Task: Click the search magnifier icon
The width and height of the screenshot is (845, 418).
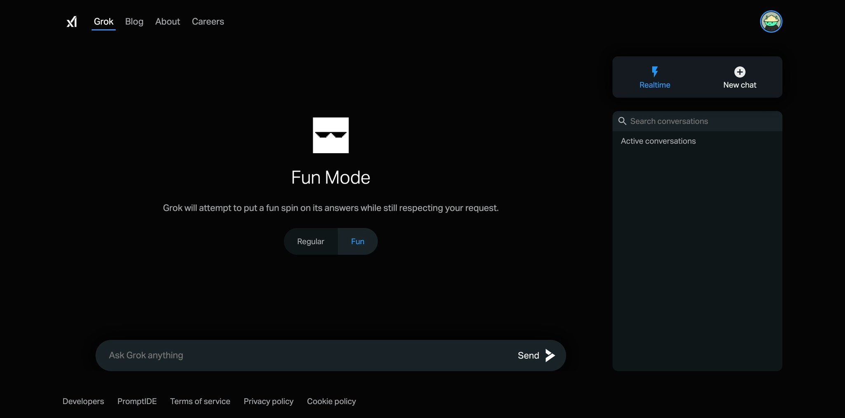Action: pyautogui.click(x=622, y=121)
